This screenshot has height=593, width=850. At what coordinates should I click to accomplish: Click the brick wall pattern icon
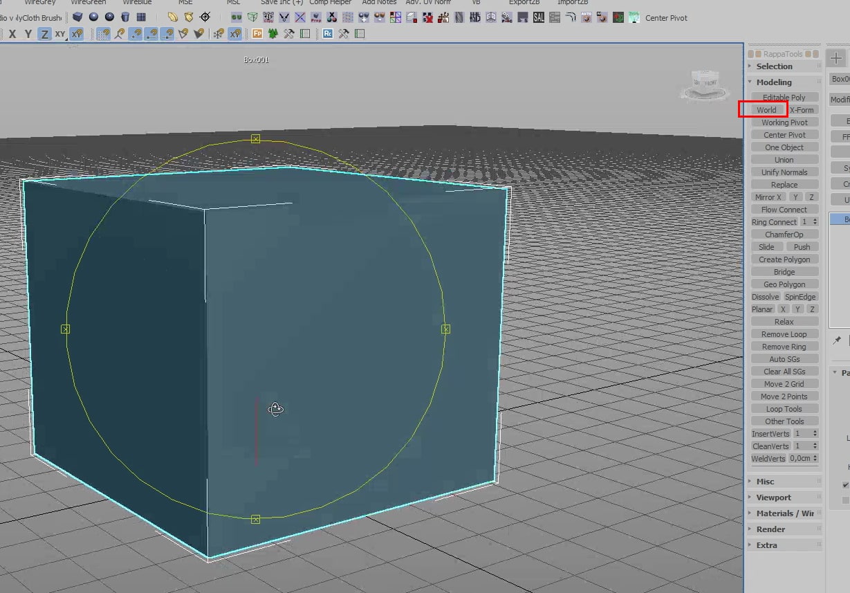click(x=555, y=17)
